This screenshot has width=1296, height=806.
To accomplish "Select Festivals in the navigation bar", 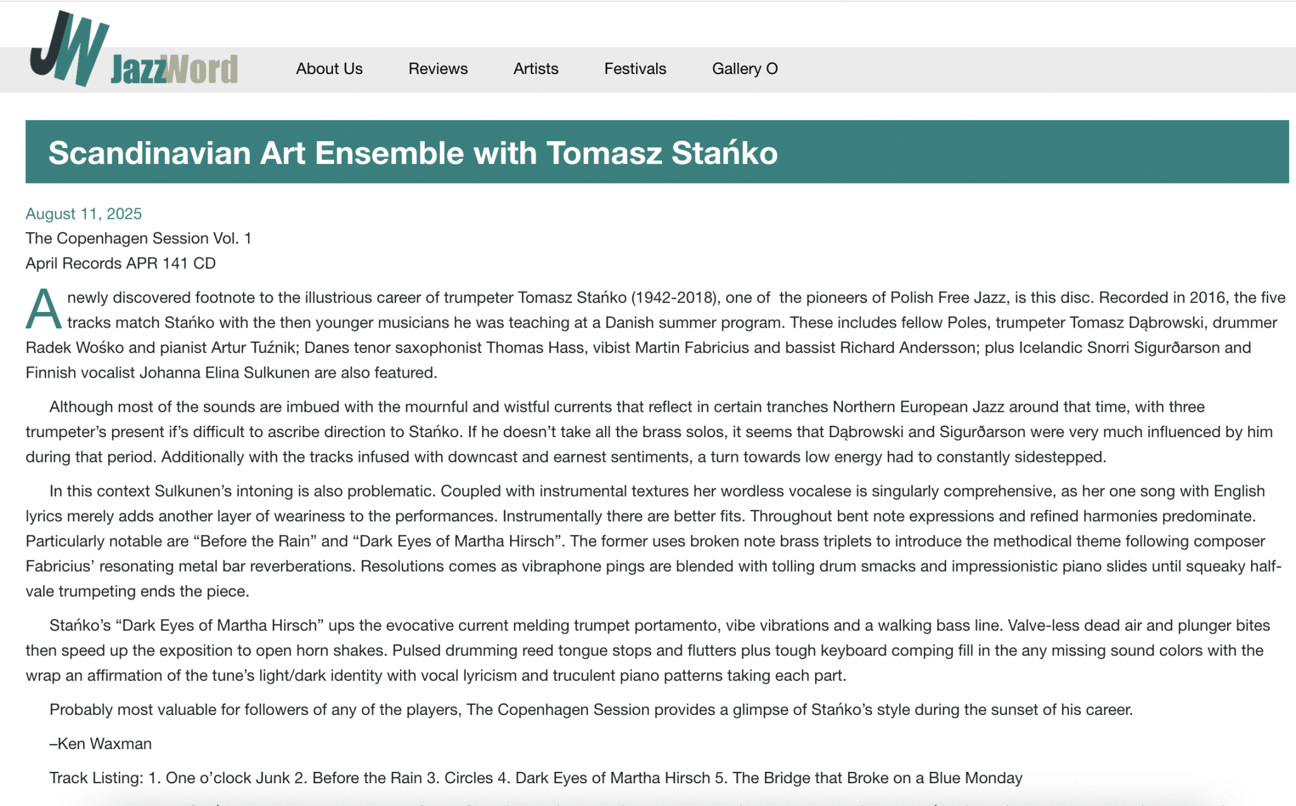I will (x=635, y=68).
